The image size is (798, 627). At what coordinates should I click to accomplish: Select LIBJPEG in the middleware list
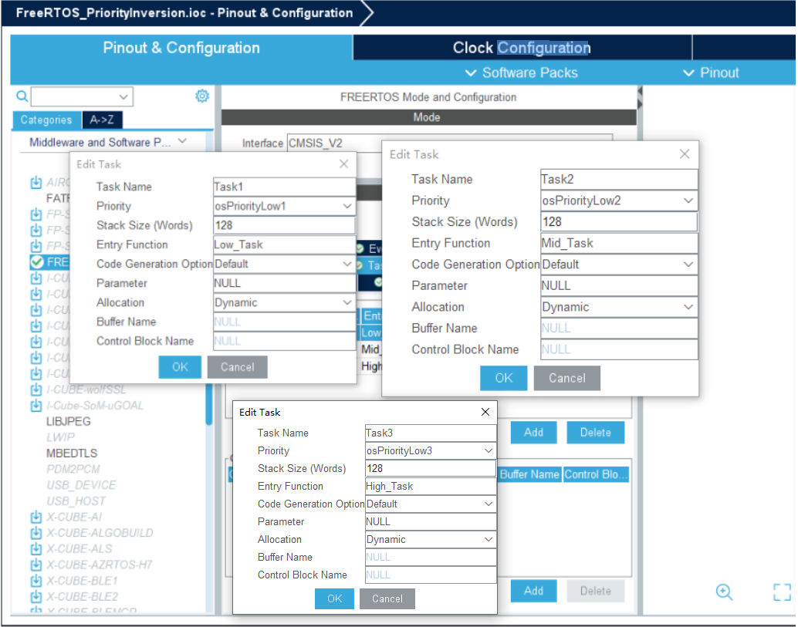(68, 422)
